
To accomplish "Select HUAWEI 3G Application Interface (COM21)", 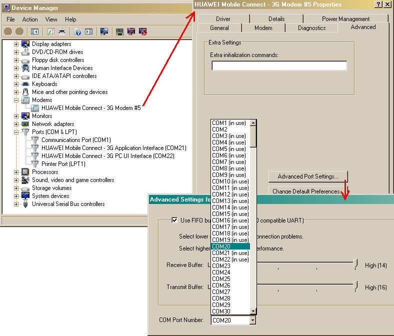I will point(114,148).
